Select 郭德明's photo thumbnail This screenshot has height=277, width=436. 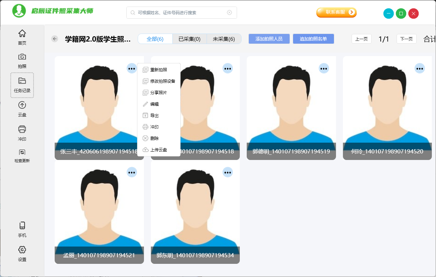pyautogui.click(x=291, y=108)
